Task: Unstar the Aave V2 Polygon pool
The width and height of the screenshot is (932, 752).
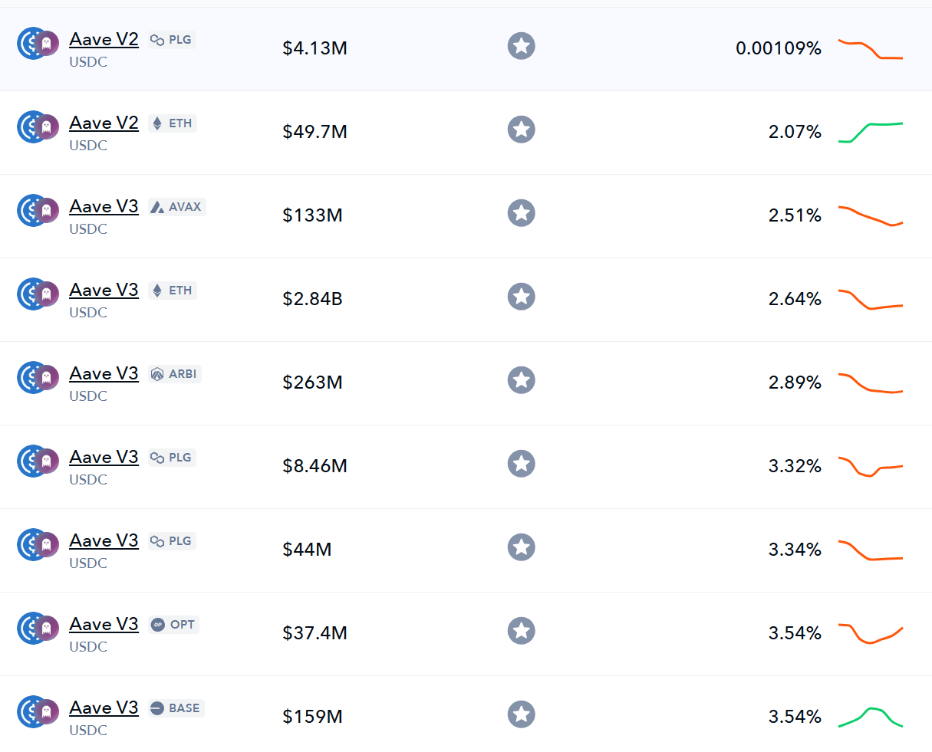Action: [521, 46]
